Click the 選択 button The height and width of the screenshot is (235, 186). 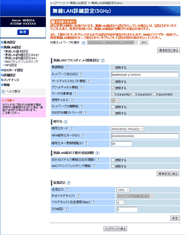pyautogui.click(x=144, y=43)
